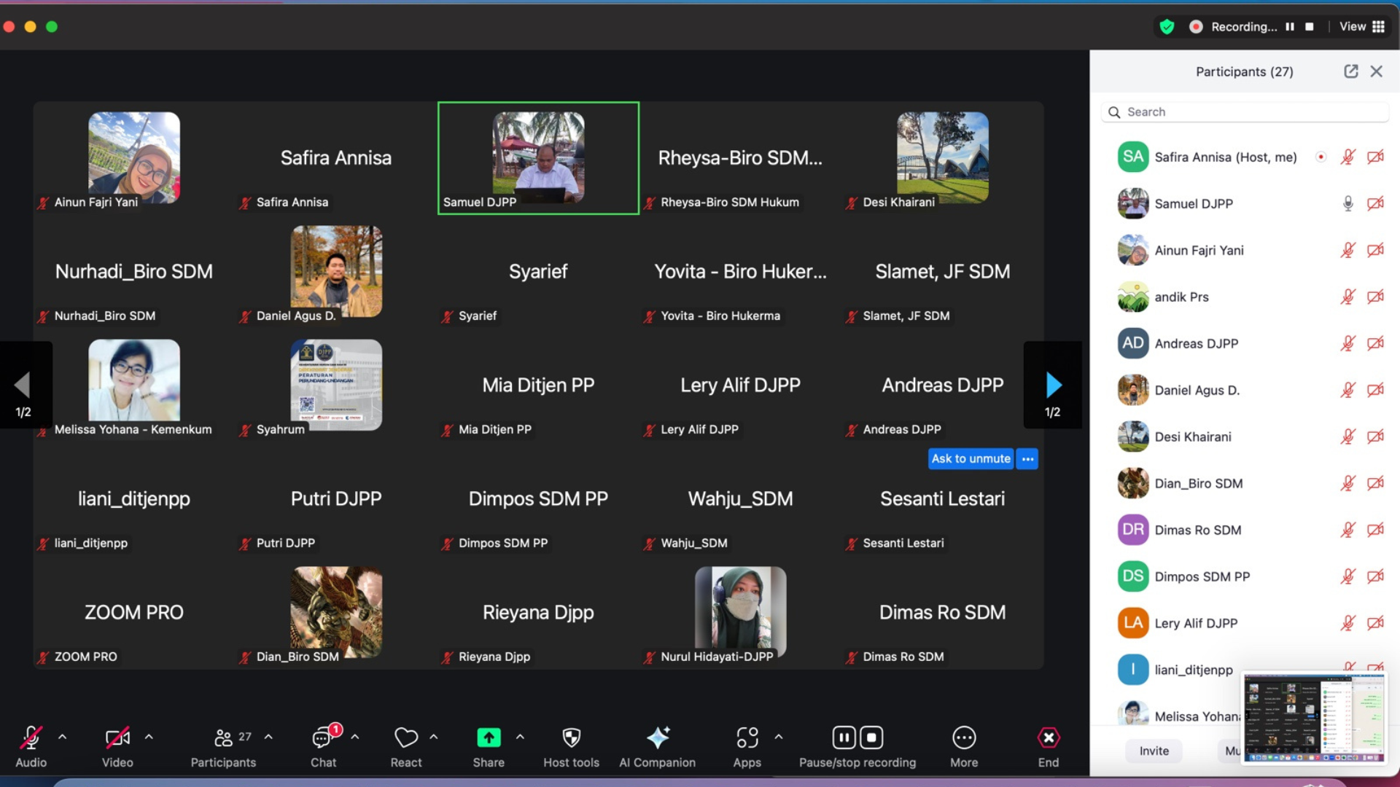The width and height of the screenshot is (1400, 787).
Task: Click the macOS yellow minimize button
Action: click(x=31, y=27)
